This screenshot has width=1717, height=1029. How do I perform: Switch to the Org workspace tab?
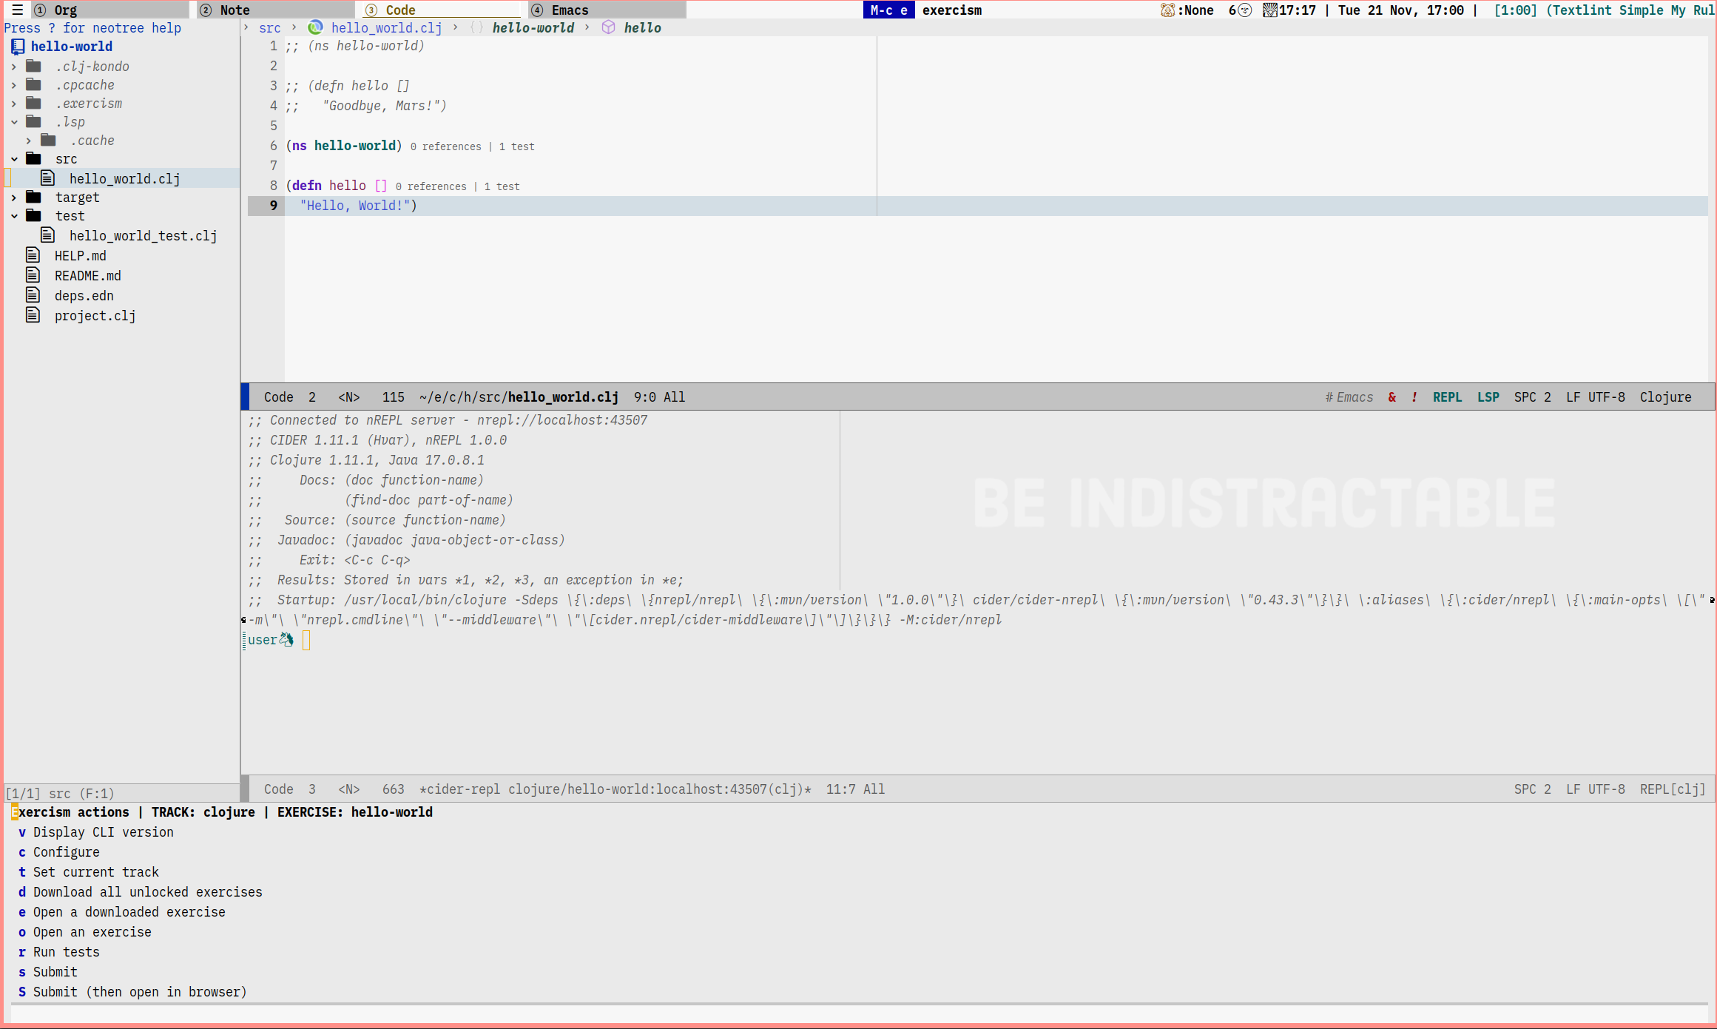[x=109, y=10]
